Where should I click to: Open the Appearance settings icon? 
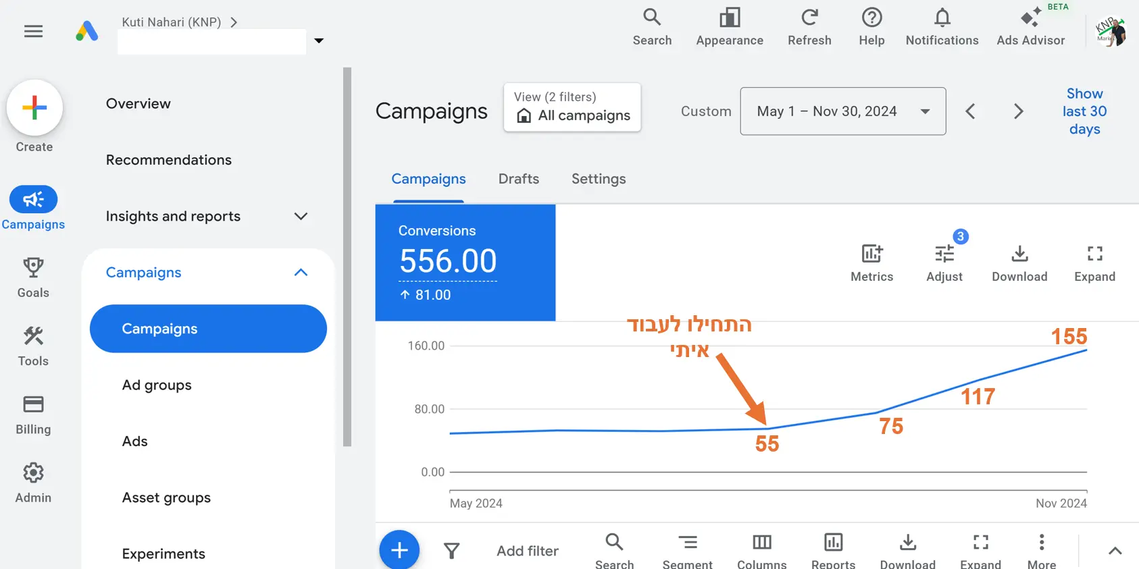[730, 27]
